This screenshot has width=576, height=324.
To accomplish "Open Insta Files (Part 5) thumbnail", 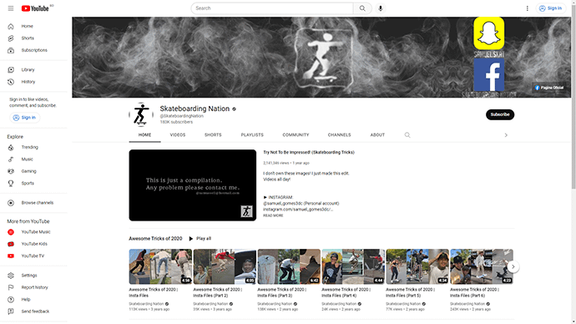I will click(x=417, y=266).
